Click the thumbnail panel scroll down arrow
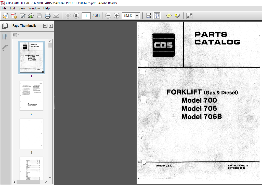 [x=50, y=178]
